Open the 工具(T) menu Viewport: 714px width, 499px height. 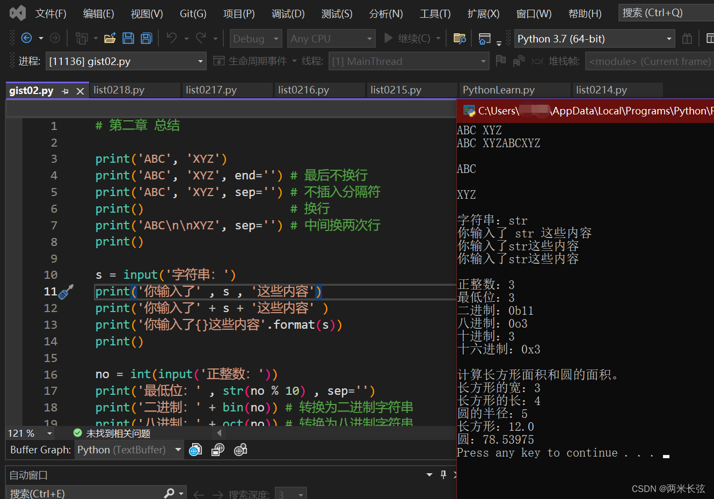point(435,13)
